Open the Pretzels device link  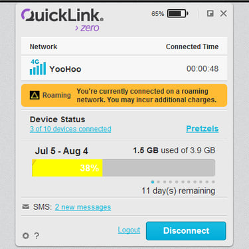203,129
